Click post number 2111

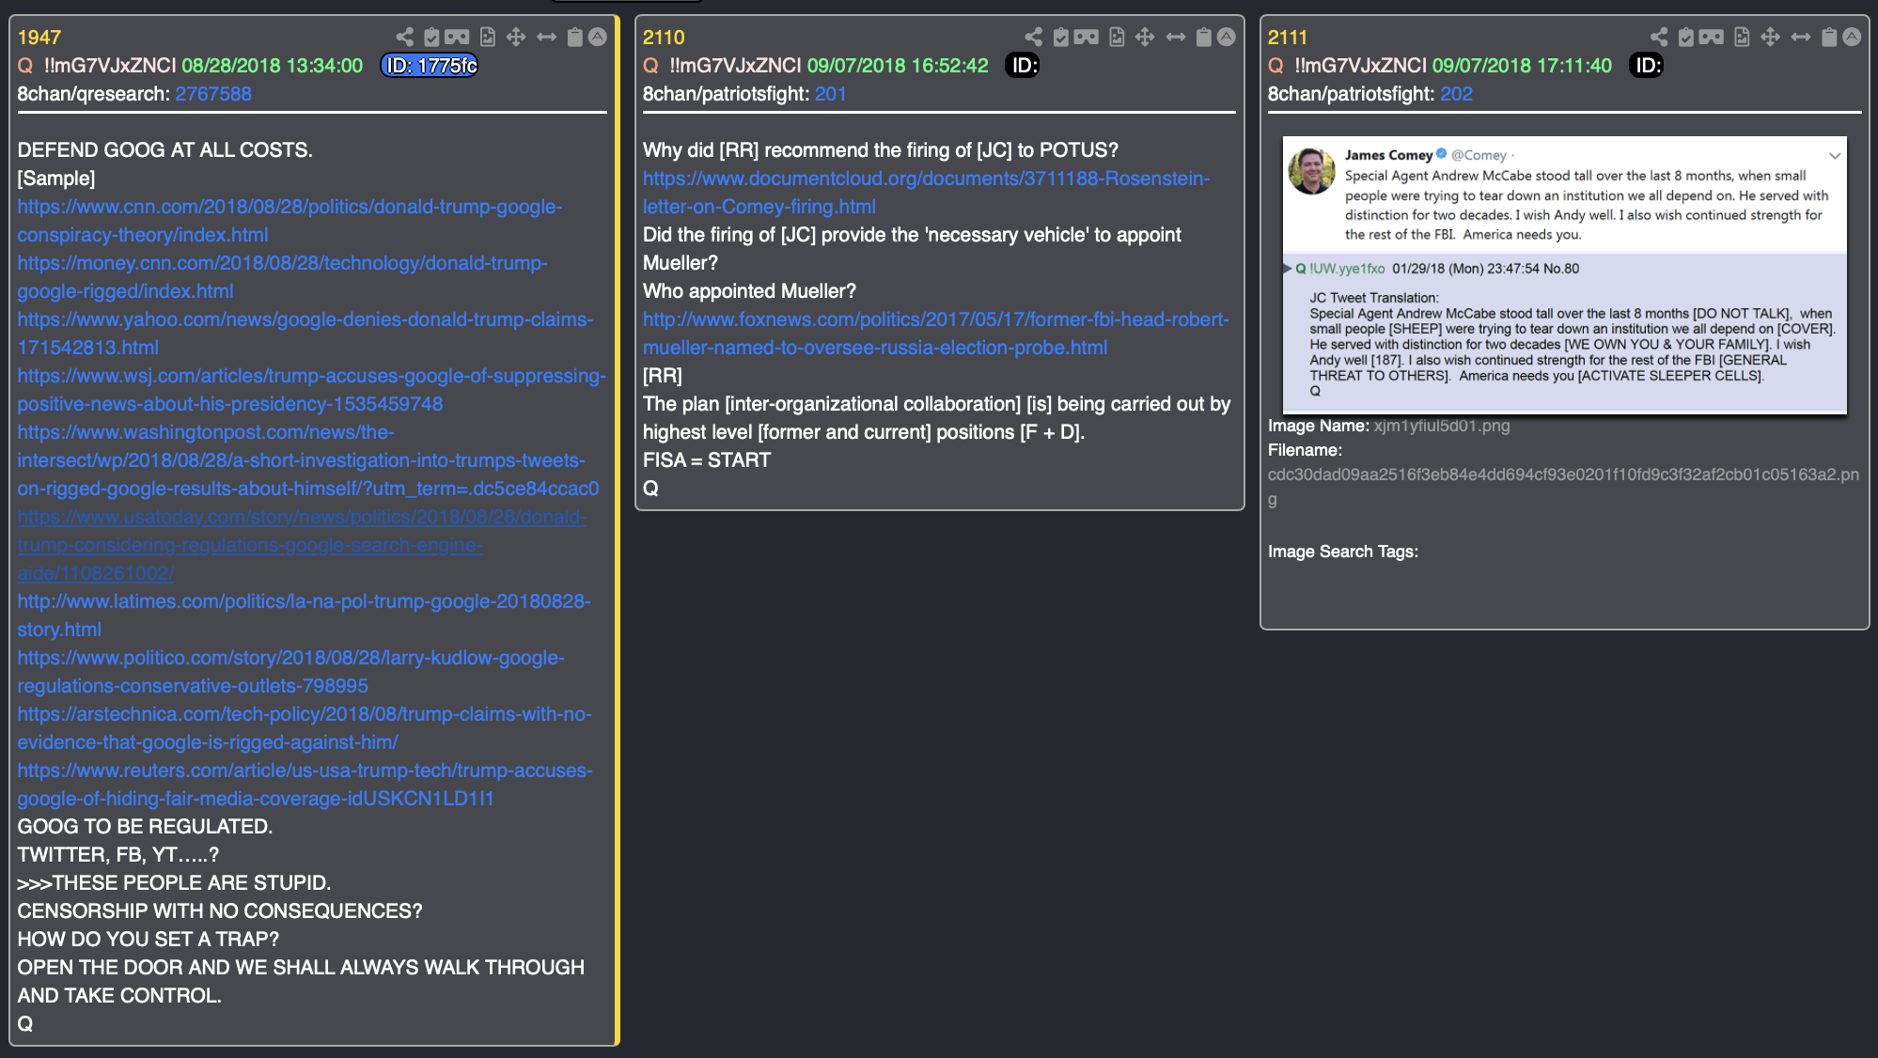[x=1288, y=38]
